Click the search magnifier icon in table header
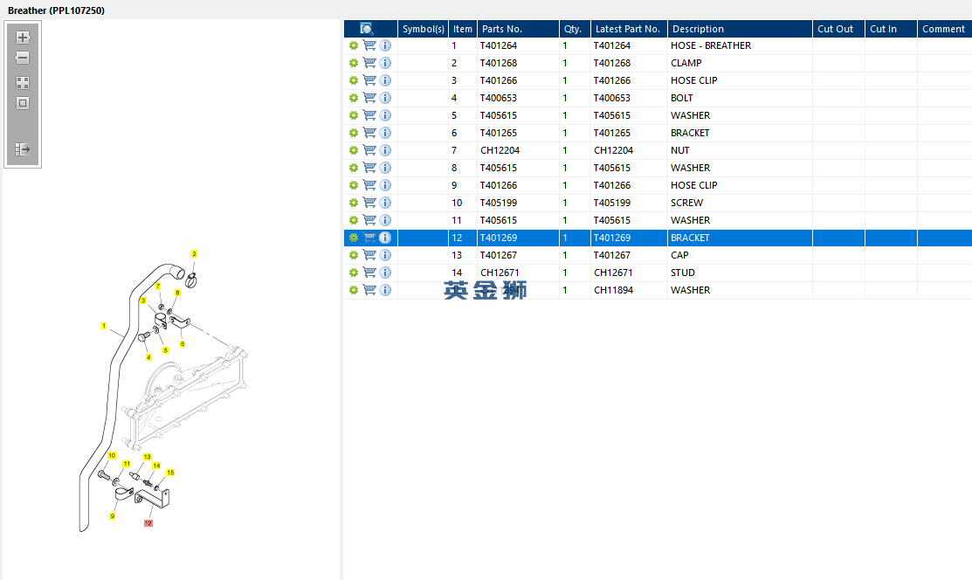The image size is (972, 580). [367, 29]
